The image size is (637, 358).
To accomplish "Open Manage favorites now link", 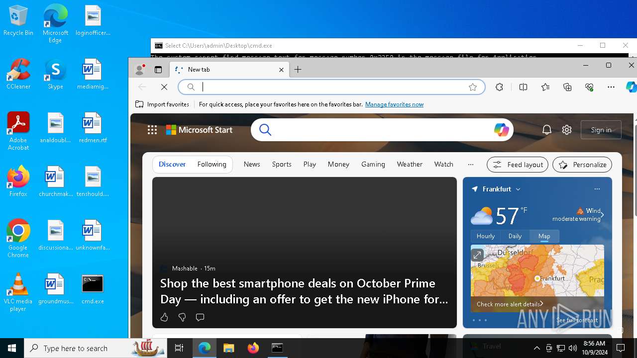I will pos(394,104).
